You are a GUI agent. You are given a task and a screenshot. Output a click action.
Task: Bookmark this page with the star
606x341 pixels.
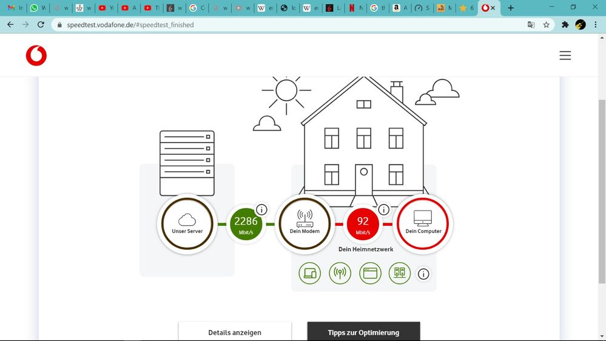pyautogui.click(x=546, y=25)
